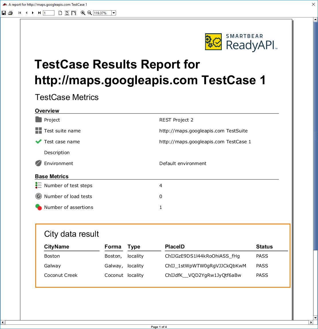Click inside the page number field

pyautogui.click(x=48, y=13)
